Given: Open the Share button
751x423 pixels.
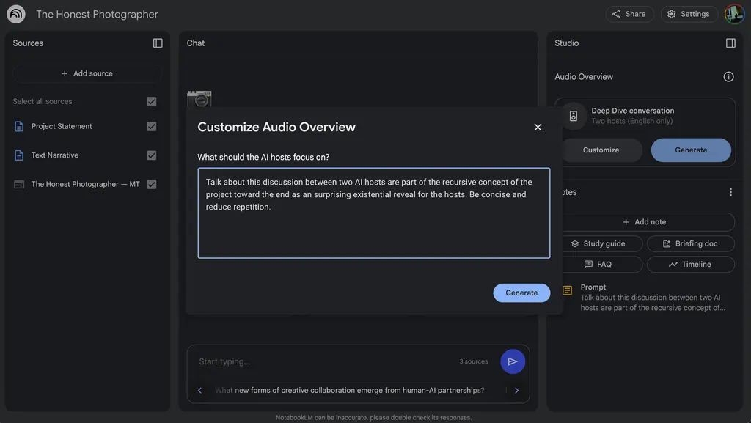Looking at the screenshot, I should (629, 15).
